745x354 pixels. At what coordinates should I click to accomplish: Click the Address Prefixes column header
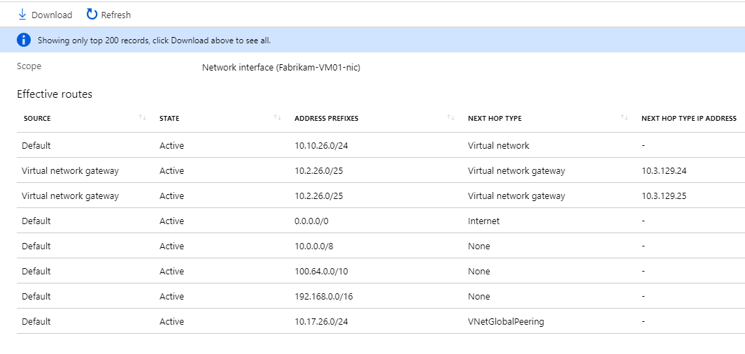[x=326, y=119]
